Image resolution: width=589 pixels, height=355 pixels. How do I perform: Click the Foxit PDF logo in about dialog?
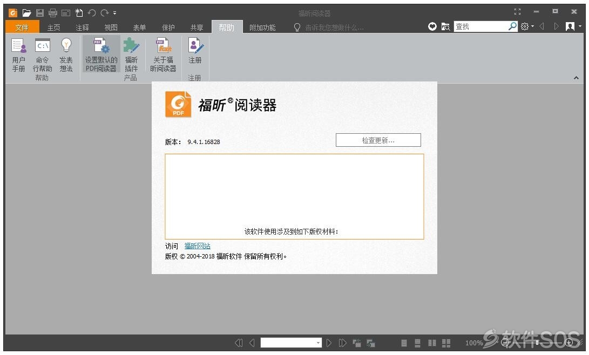coord(179,104)
